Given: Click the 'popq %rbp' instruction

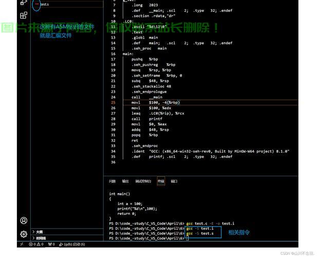Looking at the screenshot, I should pyautogui.click(x=144, y=135).
